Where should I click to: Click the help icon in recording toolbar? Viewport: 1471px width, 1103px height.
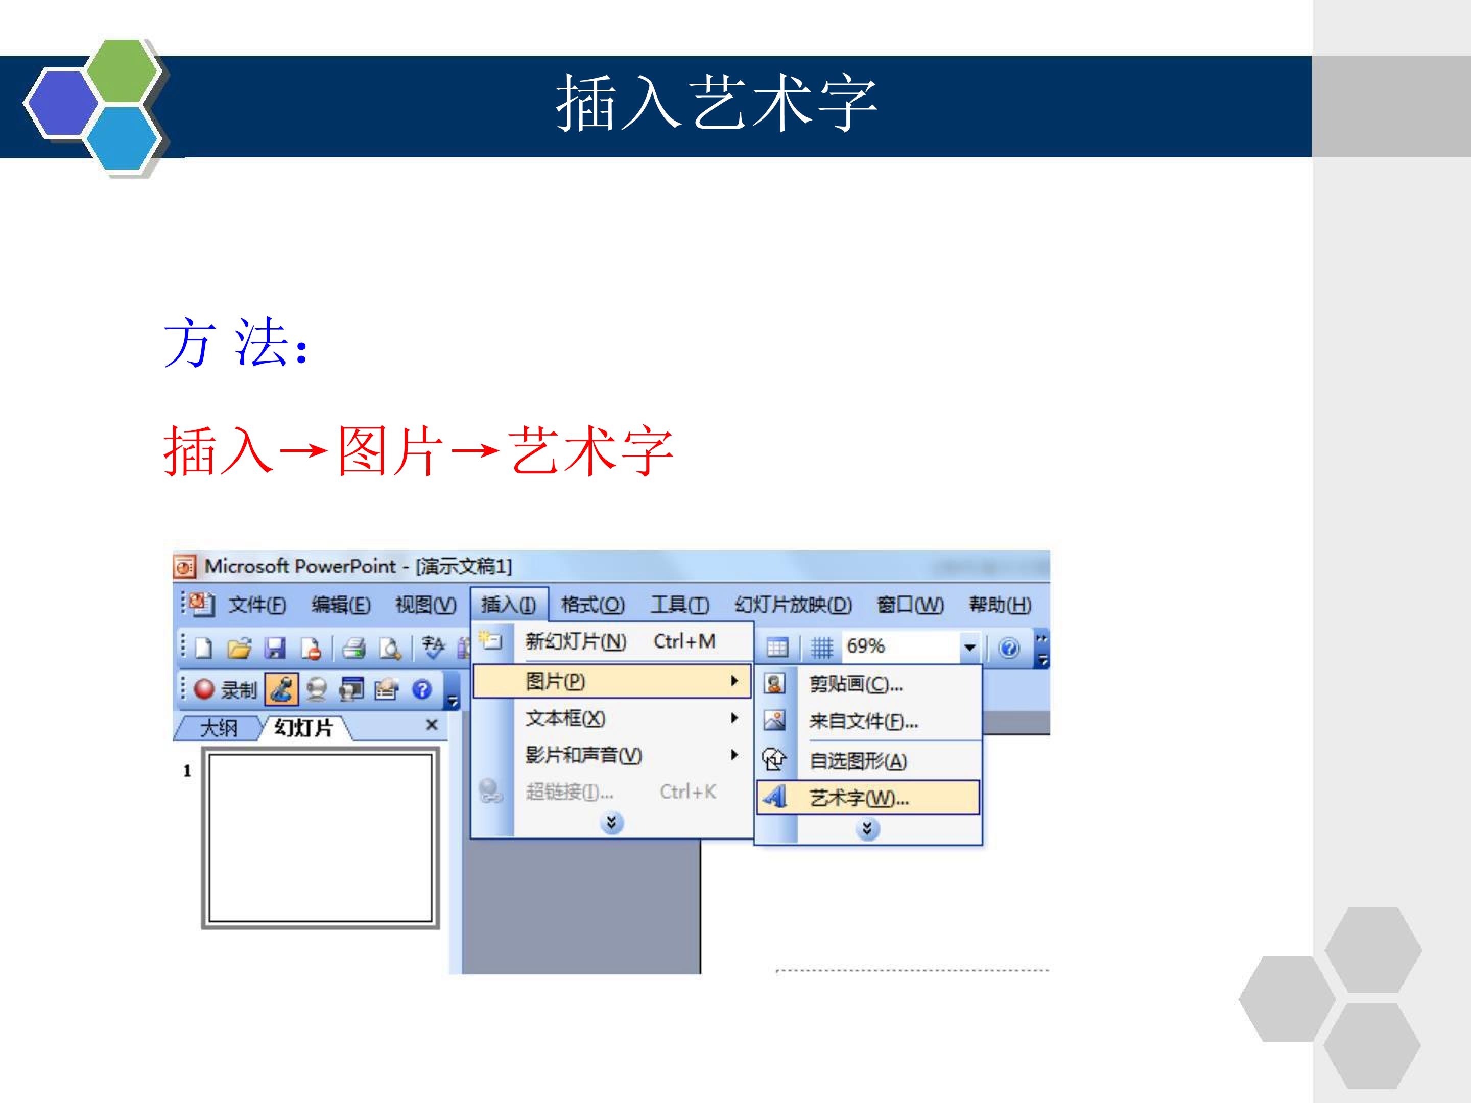421,689
